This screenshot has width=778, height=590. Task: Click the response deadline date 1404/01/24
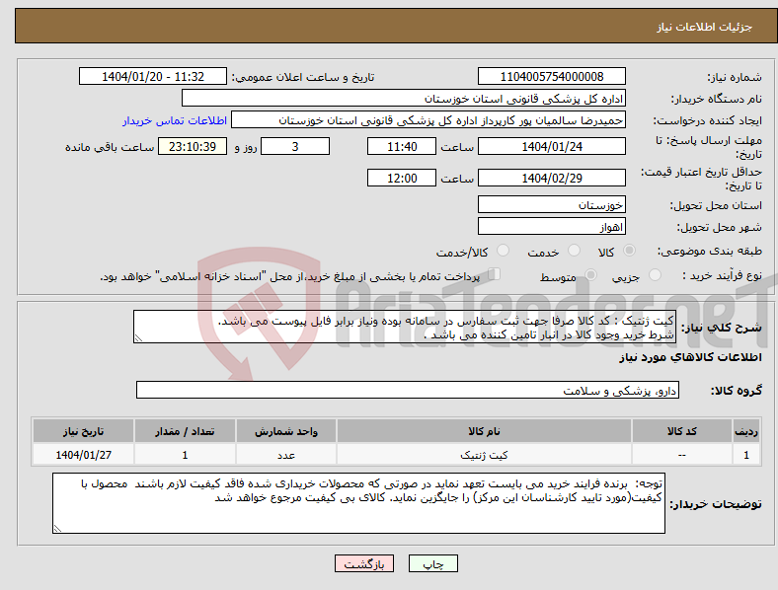[552, 146]
